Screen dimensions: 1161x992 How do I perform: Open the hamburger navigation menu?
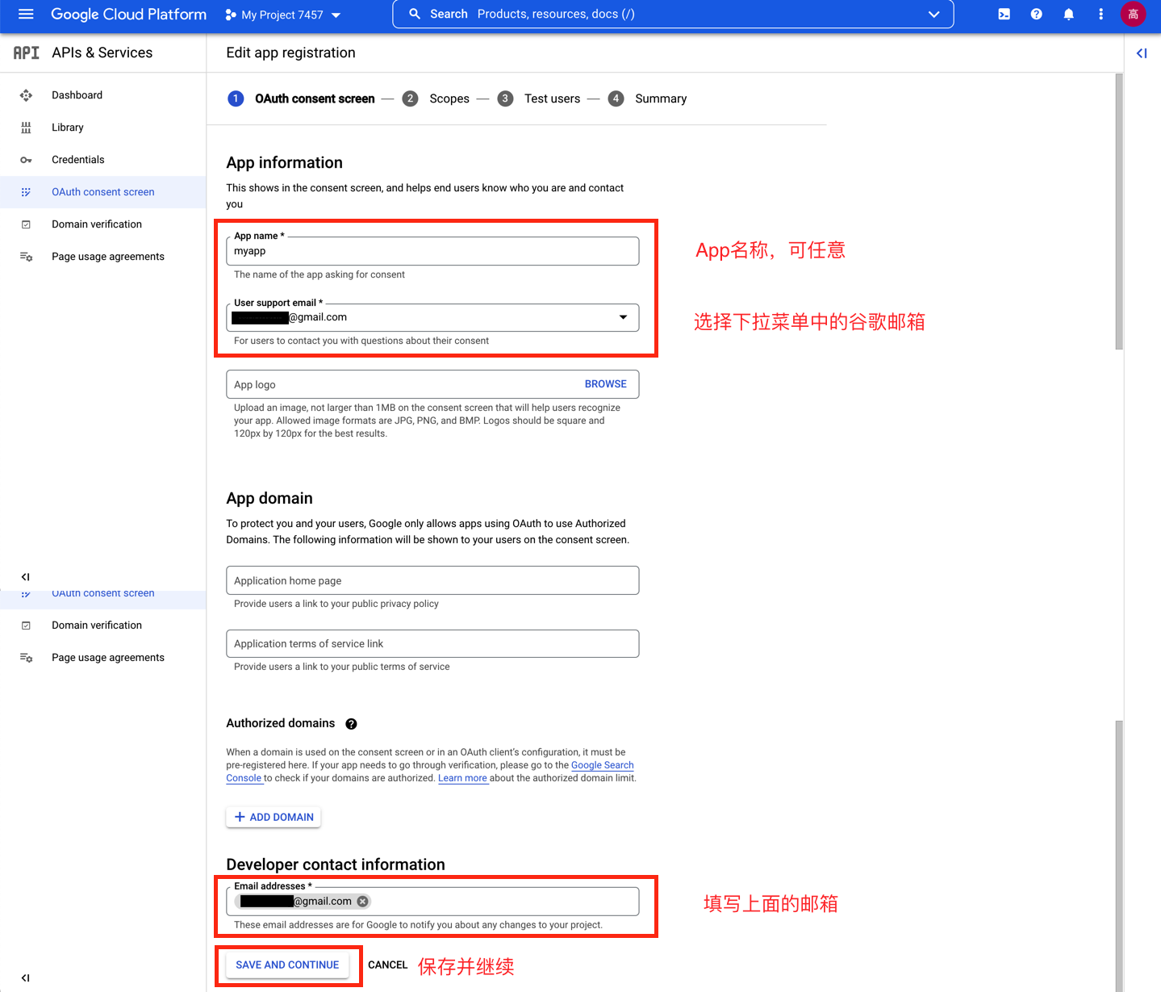(x=26, y=14)
